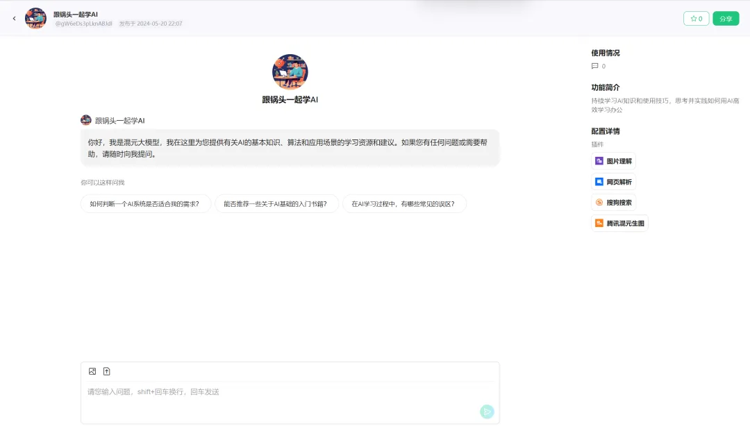The height and width of the screenshot is (440, 750).
Task: Select the suggestion 如何判断一个AI系统是否适合我的需求?
Action: 145,204
